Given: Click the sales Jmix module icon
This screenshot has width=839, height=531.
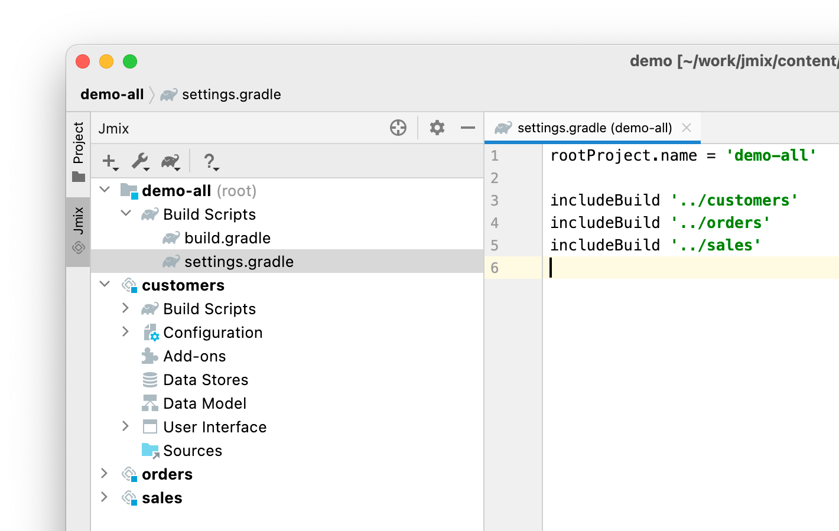Looking at the screenshot, I should point(129,498).
